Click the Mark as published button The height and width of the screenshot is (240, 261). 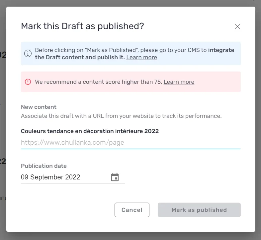coord(199,210)
